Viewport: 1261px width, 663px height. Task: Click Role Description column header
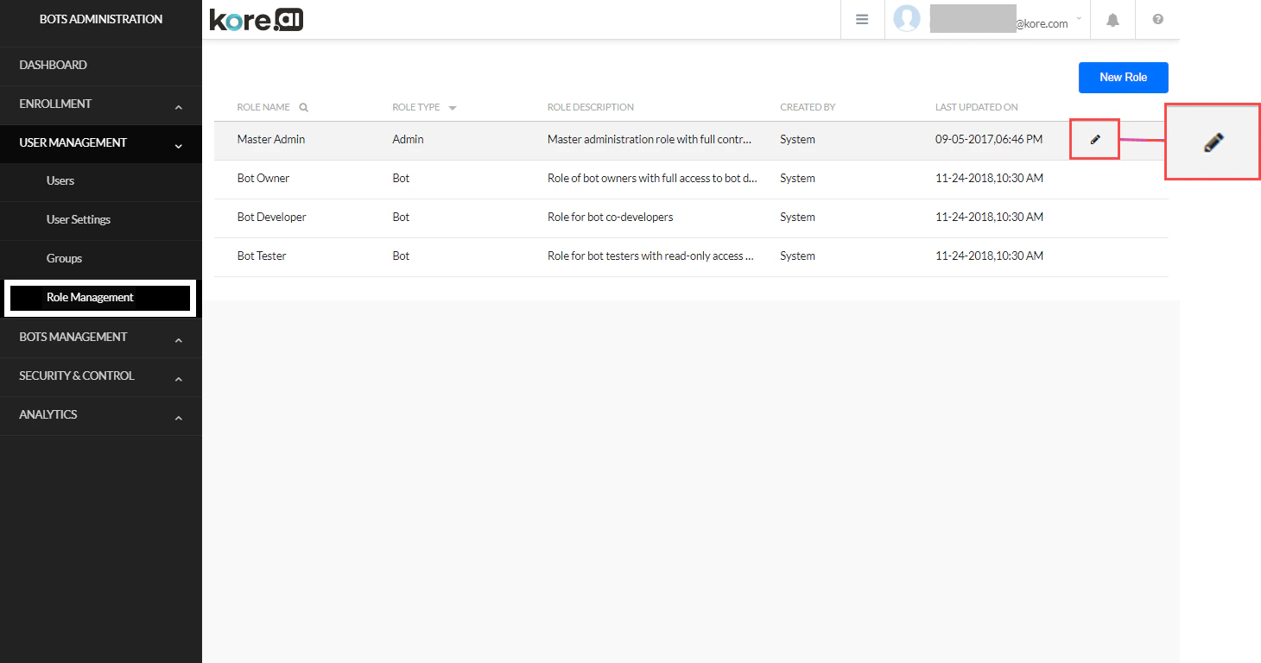[x=591, y=107]
